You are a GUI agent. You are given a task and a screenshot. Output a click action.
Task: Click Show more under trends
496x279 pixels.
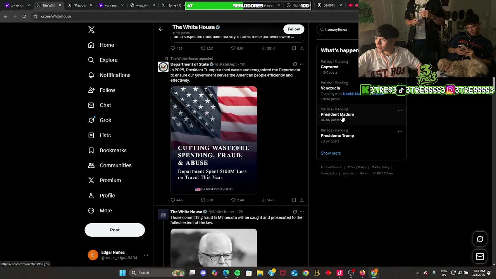pyautogui.click(x=331, y=153)
